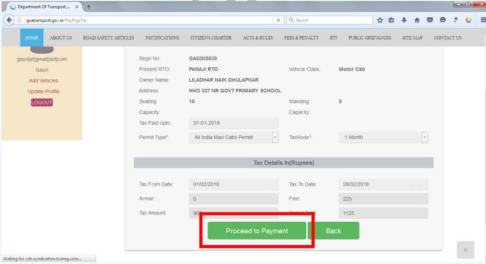Click the seating capacity value 10
This screenshot has width=486, height=264.
[192, 102]
